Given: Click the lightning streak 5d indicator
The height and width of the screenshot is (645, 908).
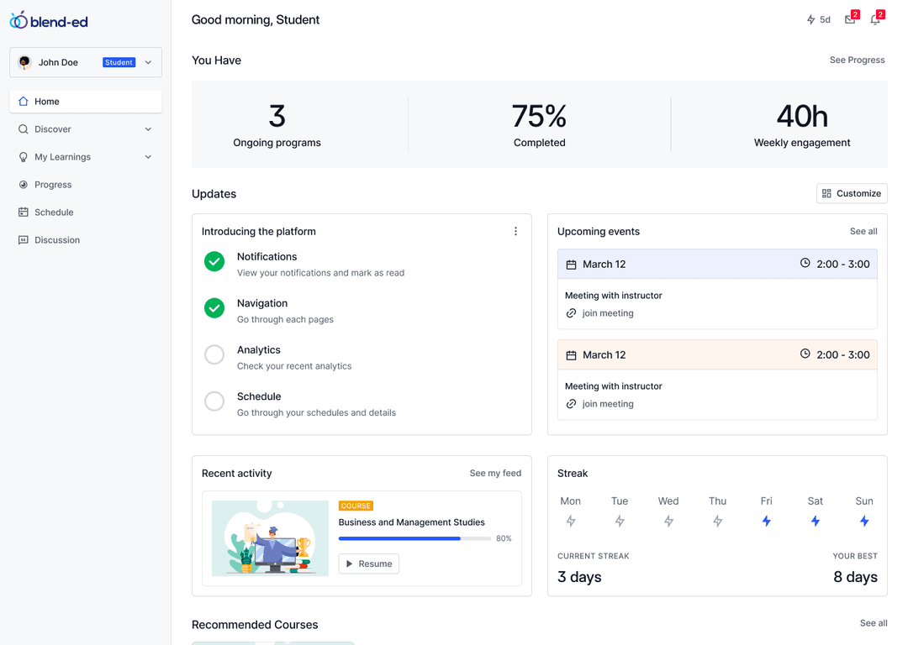Looking at the screenshot, I should click(x=818, y=19).
